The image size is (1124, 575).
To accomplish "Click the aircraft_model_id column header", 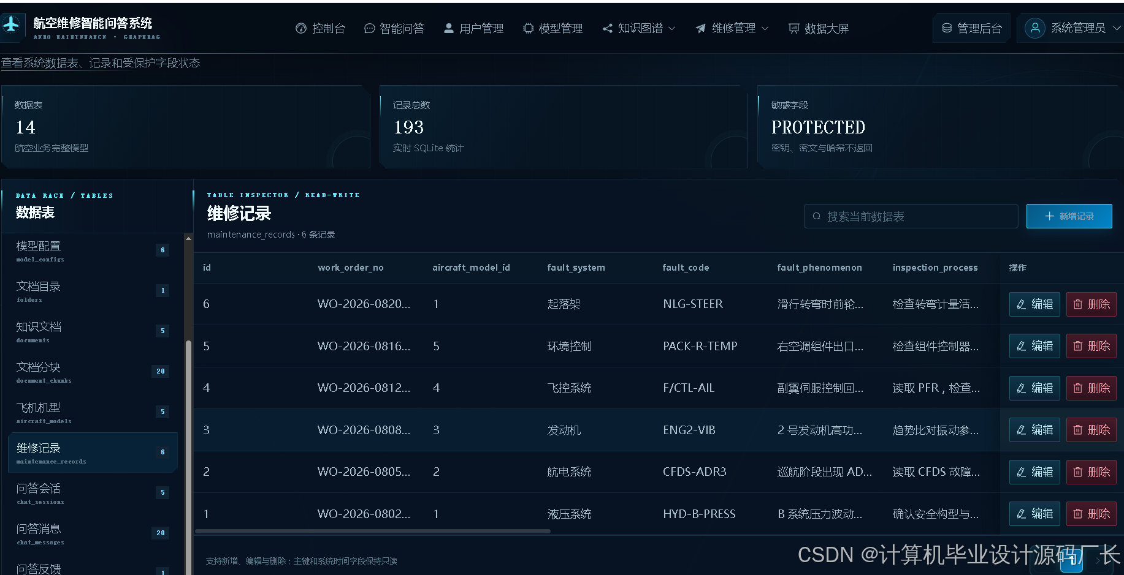I will 471,268.
